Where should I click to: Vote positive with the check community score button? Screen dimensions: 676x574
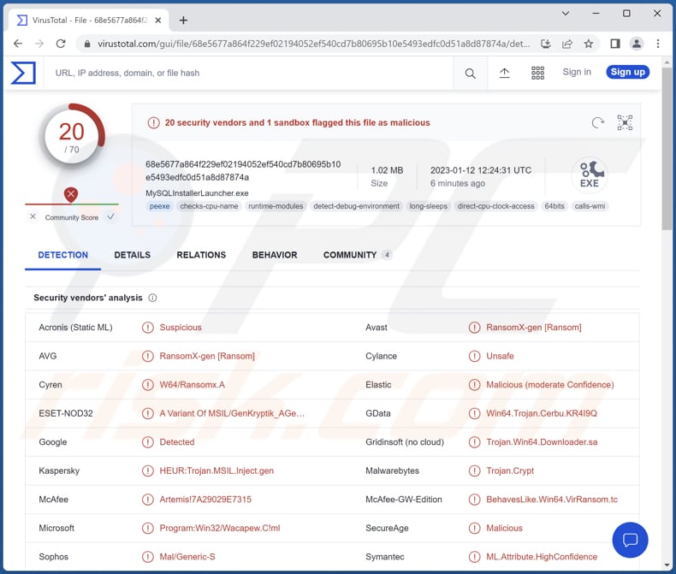tap(110, 216)
